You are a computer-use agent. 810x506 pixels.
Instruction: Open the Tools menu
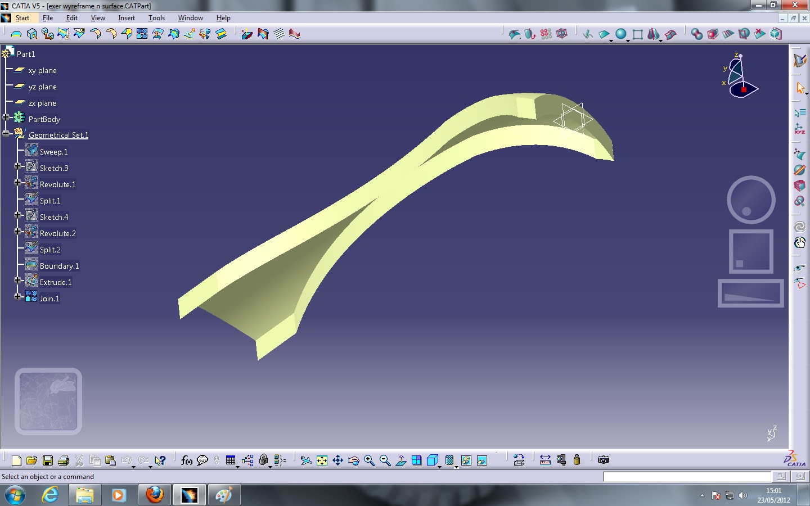click(x=156, y=18)
